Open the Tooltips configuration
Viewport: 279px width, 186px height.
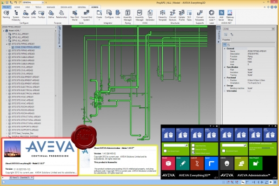(x=41, y=14)
